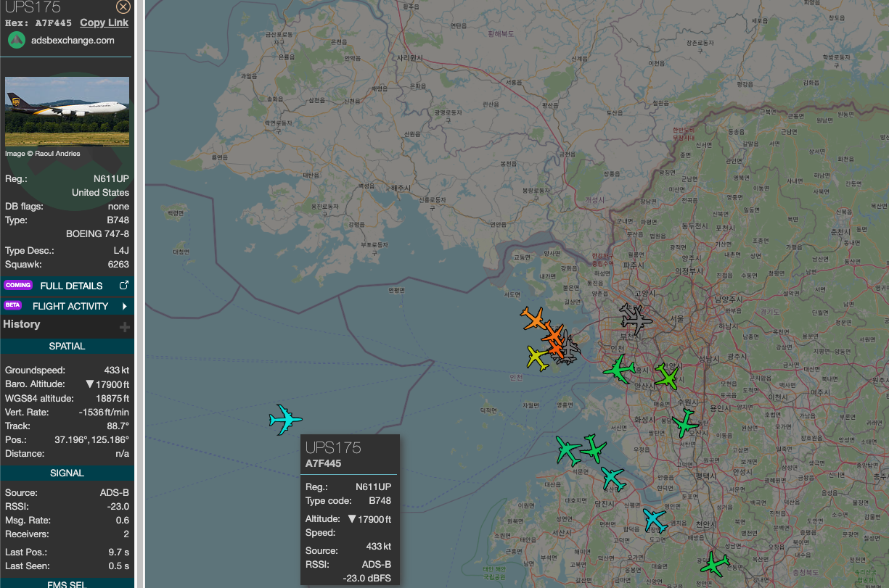Click the UPS175 callsign title in sidebar
This screenshot has height=588, width=889.
(33, 7)
